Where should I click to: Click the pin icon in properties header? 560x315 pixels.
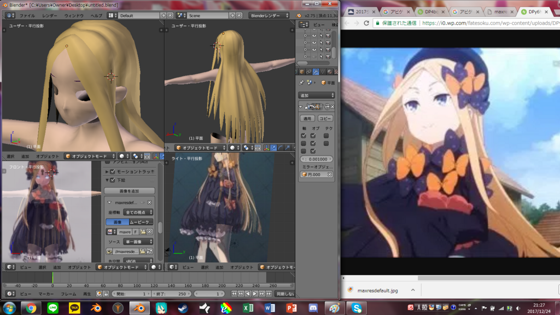301,83
